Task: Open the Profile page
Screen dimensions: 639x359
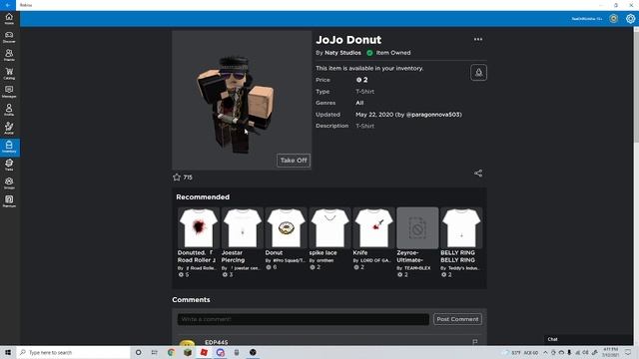Action: (x=9, y=110)
